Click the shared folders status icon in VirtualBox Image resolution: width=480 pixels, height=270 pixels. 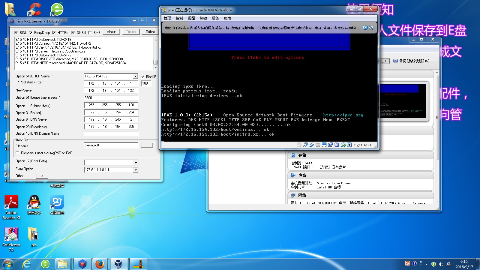pyautogui.click(x=318, y=145)
